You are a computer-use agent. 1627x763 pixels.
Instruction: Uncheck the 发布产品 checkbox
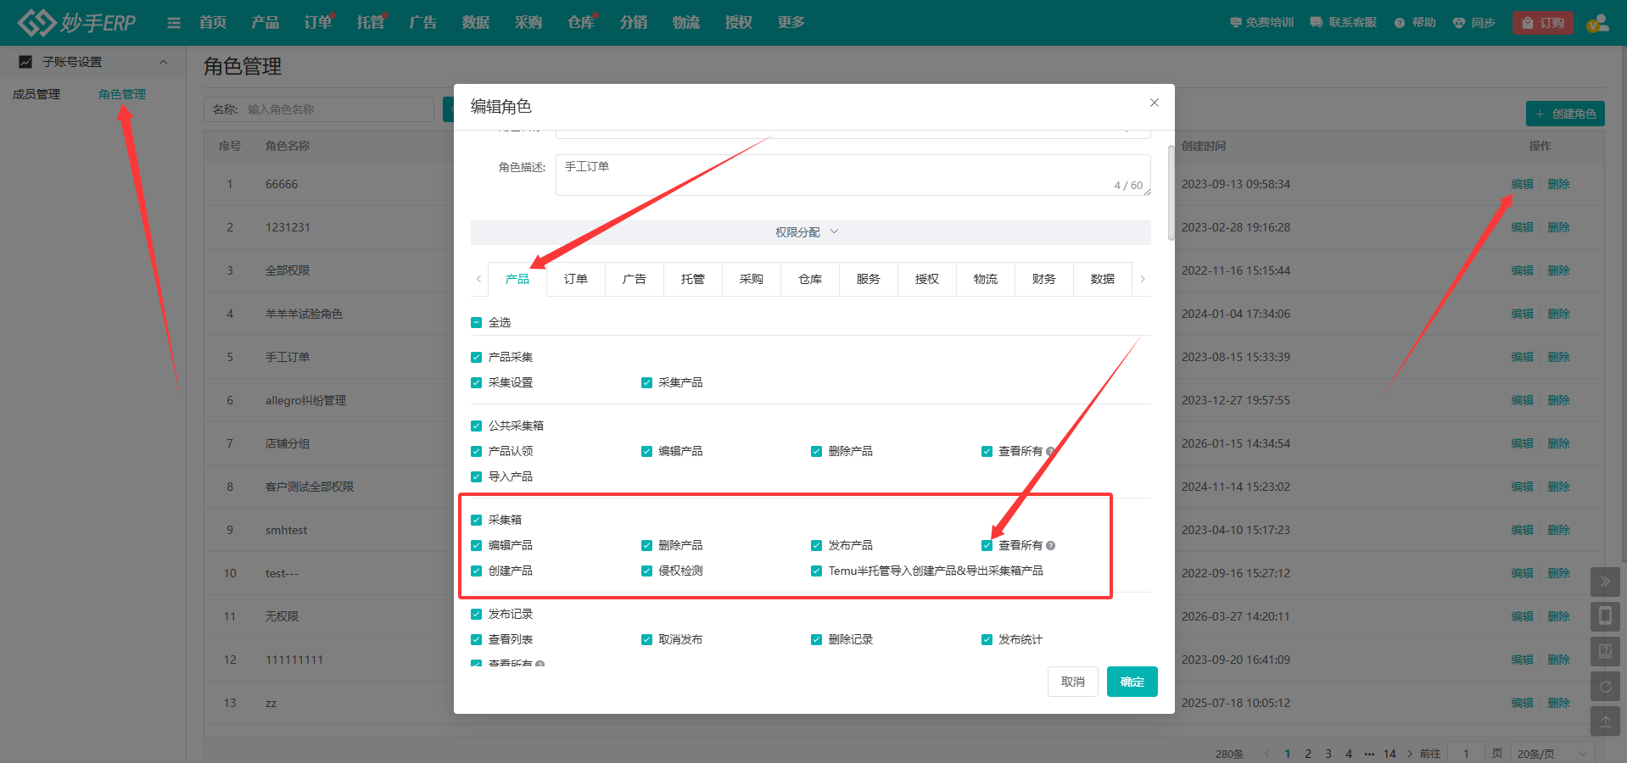pos(816,545)
